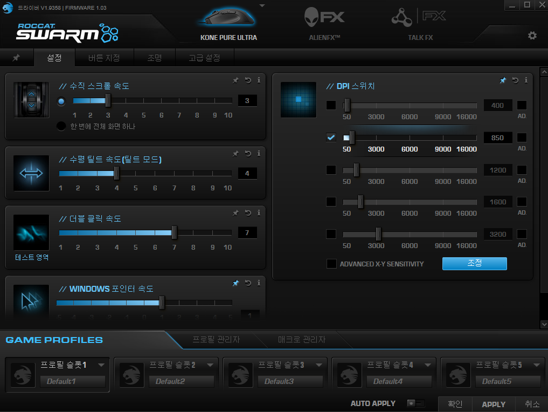Select the Kone Pure Ultra mouse device

(229, 23)
